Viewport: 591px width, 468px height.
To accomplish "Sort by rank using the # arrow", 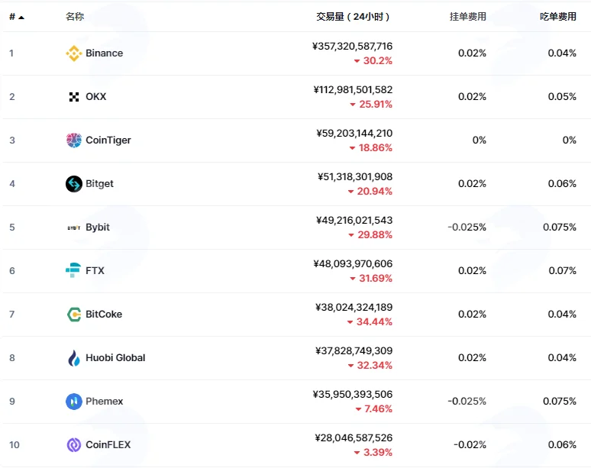I will point(17,17).
